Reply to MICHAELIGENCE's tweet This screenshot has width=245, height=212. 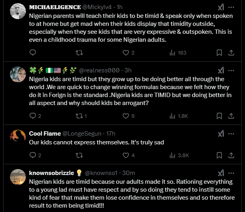(x=33, y=53)
